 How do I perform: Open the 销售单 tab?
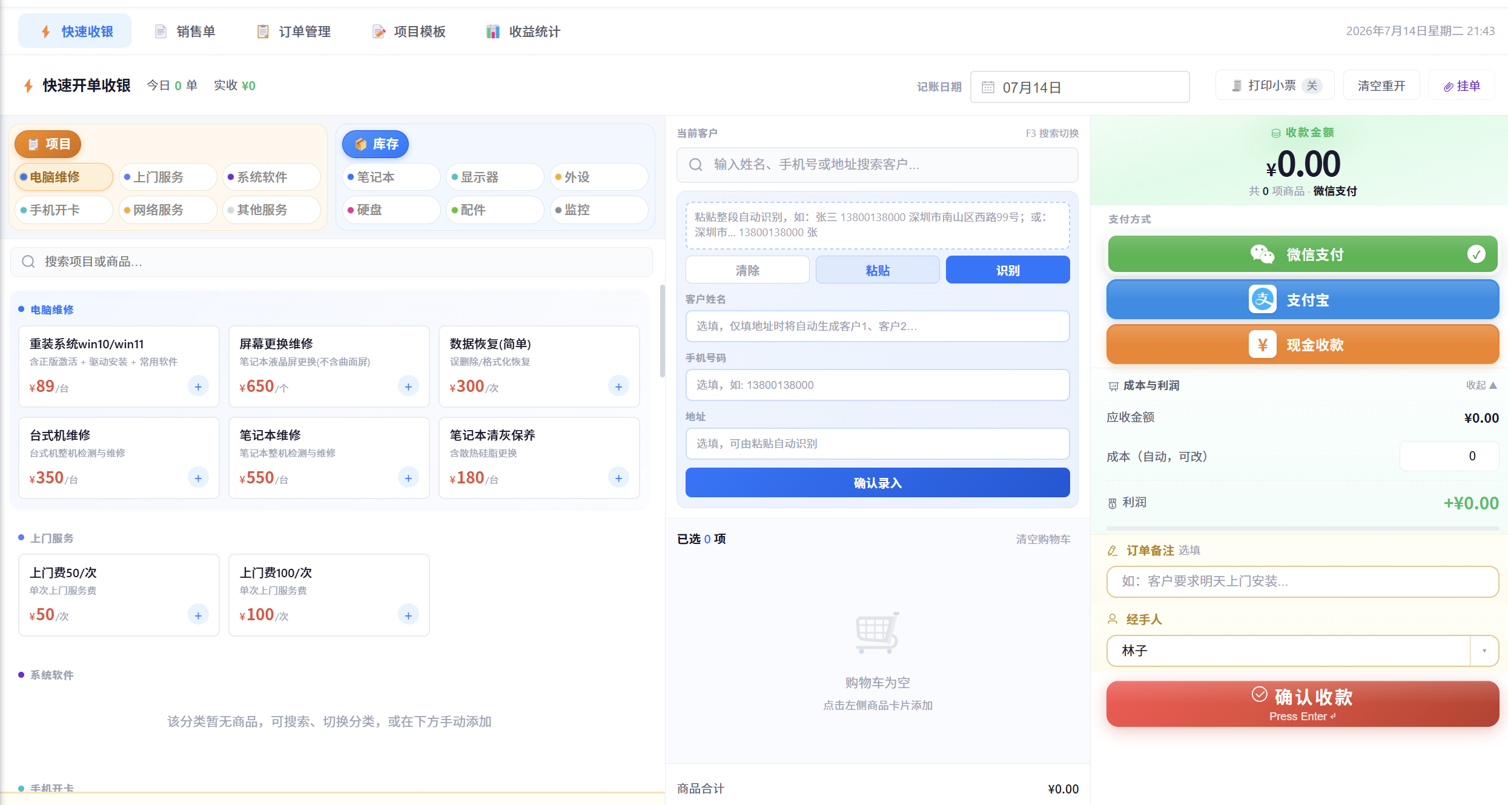(185, 31)
